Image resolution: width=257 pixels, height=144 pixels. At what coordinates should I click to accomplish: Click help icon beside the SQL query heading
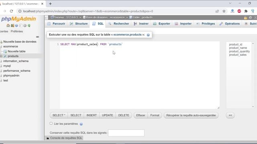click(148, 35)
